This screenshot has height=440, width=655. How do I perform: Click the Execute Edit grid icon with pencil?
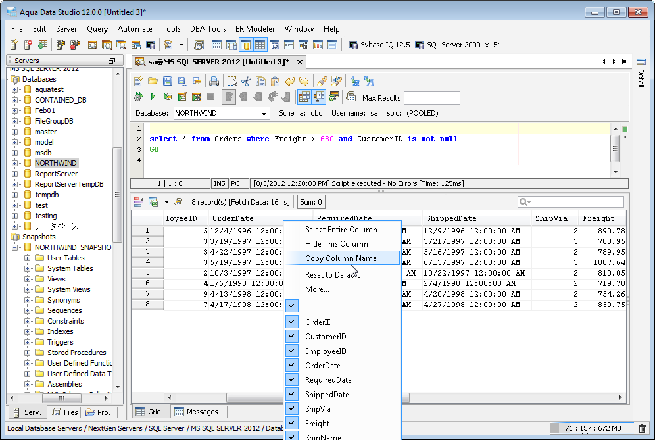pyautogui.click(x=182, y=97)
